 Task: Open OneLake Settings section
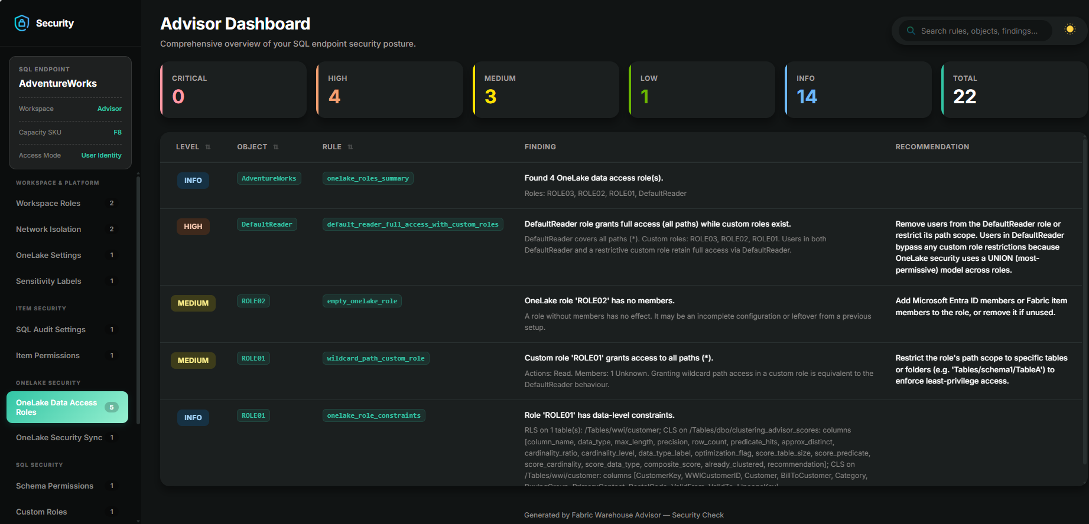pos(67,256)
